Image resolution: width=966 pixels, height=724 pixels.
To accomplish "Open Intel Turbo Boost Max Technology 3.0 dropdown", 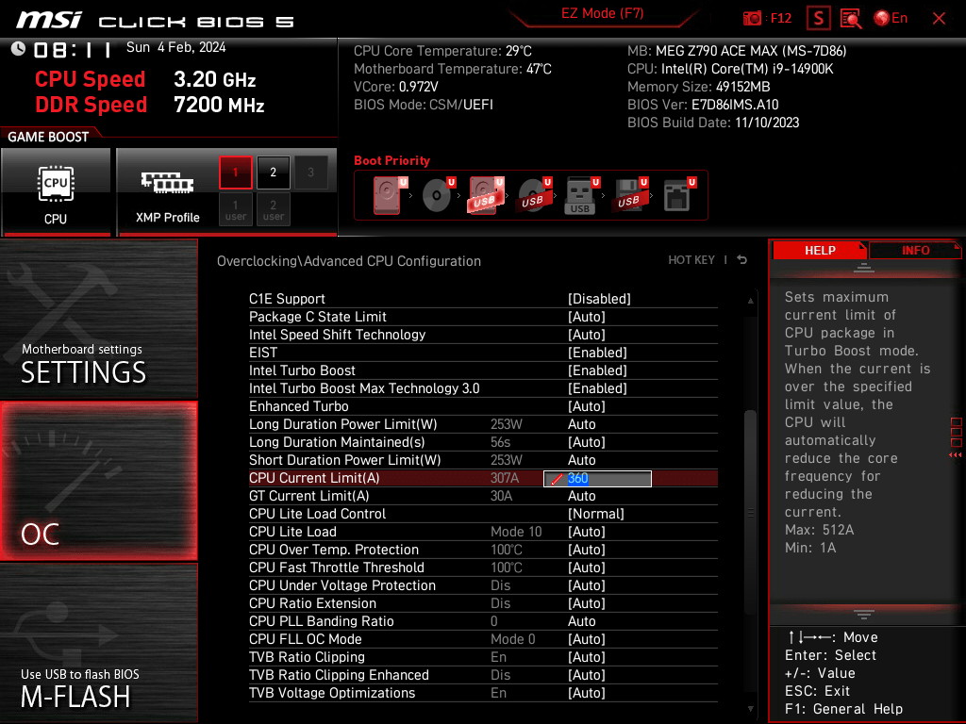I will pos(597,388).
